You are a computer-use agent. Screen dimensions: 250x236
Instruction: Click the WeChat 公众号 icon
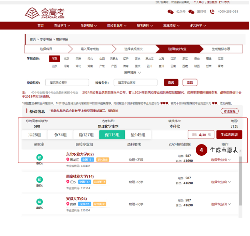tap(171, 12)
